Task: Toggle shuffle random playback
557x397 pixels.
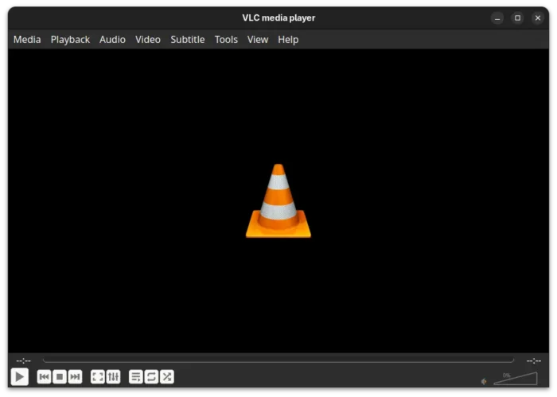Action: pyautogui.click(x=166, y=377)
